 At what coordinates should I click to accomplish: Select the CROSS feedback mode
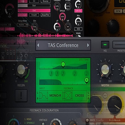pyautogui.click(x=79, y=96)
